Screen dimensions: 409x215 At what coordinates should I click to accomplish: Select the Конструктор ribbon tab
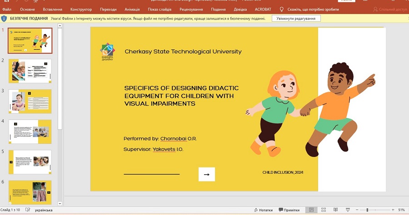tap(81, 10)
